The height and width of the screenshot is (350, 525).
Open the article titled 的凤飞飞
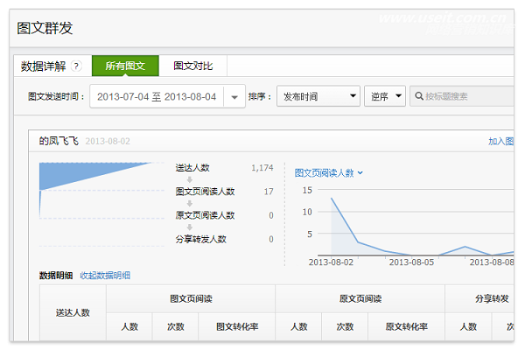click(59, 140)
